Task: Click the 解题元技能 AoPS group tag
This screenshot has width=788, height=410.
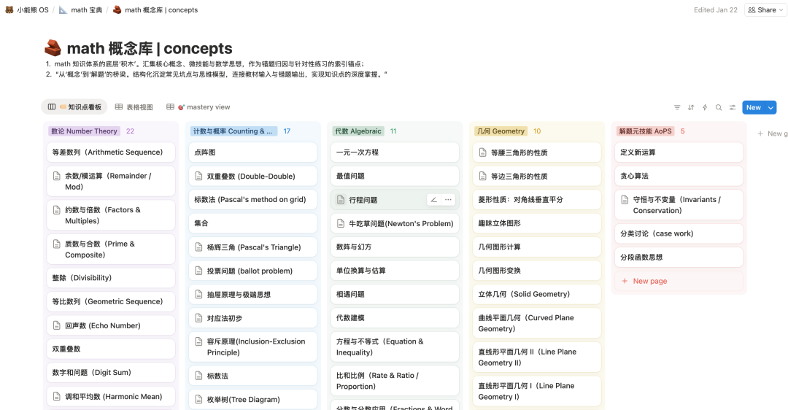Action: coord(645,131)
